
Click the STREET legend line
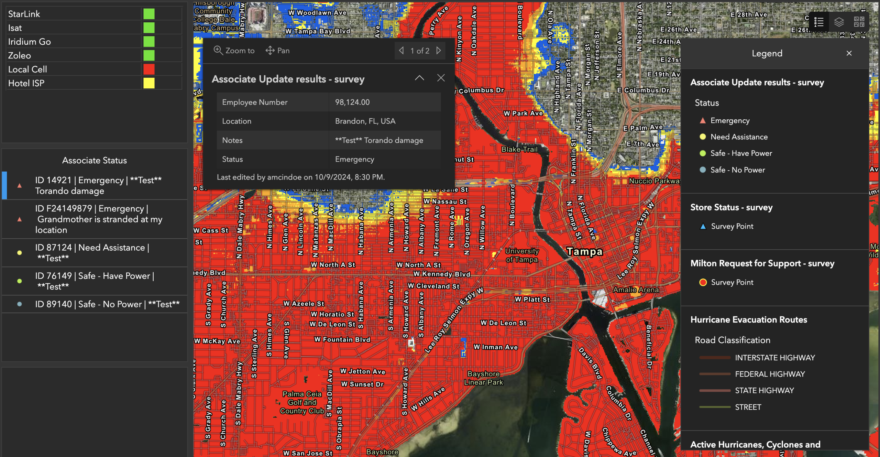[715, 407]
